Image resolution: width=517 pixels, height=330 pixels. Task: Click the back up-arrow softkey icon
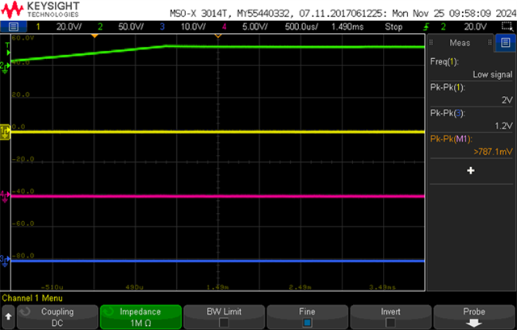pyautogui.click(x=8, y=317)
